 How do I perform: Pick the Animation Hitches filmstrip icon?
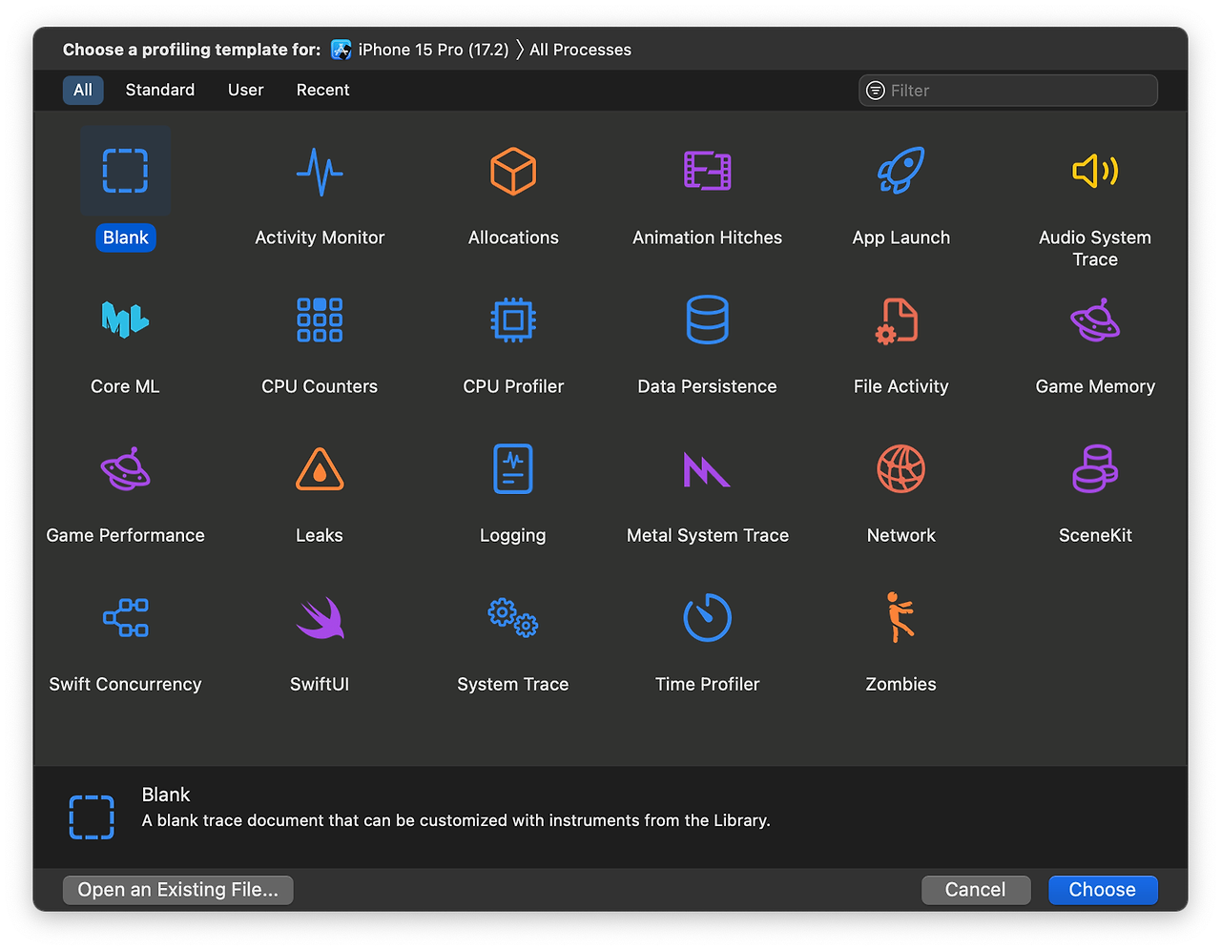pyautogui.click(x=707, y=171)
